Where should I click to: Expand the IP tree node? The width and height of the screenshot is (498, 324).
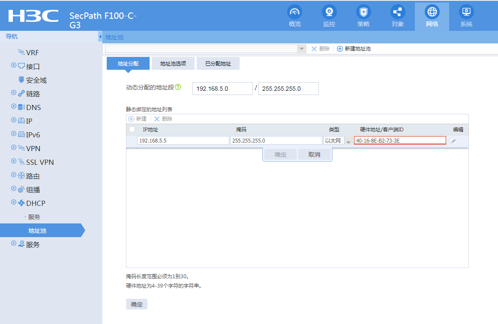coord(14,120)
